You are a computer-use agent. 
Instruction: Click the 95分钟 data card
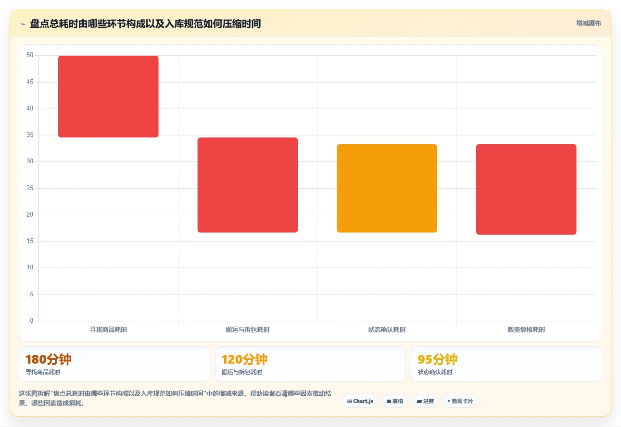tap(507, 364)
